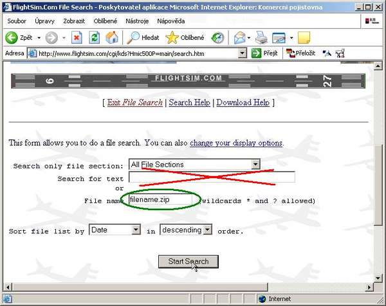The width and height of the screenshot is (386, 306).
Task: Open the Nástroje menu
Action: [137, 21]
